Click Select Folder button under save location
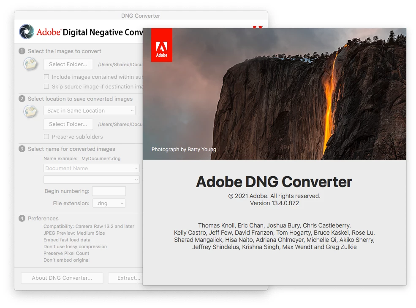This screenshot has width=416, height=308. pyautogui.click(x=68, y=124)
